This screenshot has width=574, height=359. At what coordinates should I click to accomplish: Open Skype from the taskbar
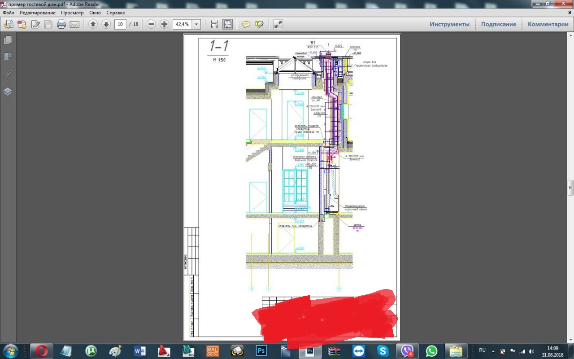coord(383,350)
